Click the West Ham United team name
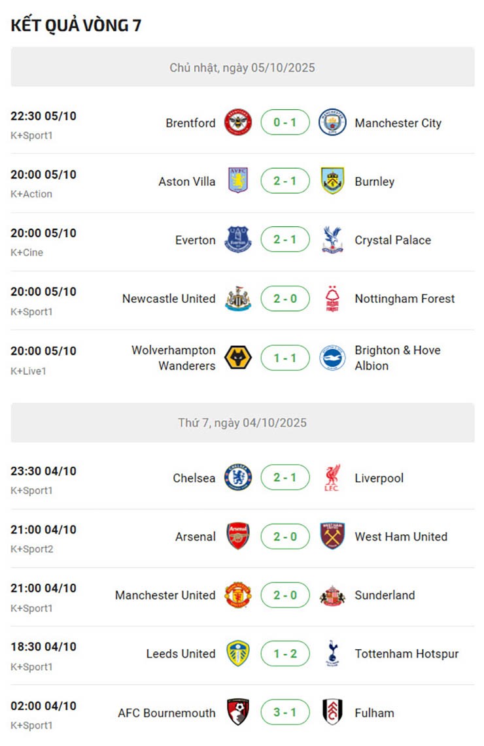Image resolution: width=484 pixels, height=746 pixels. point(401,537)
